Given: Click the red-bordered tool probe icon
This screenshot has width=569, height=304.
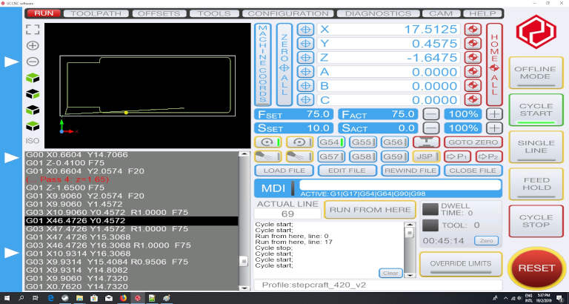Looking at the screenshot, I should (426, 142).
